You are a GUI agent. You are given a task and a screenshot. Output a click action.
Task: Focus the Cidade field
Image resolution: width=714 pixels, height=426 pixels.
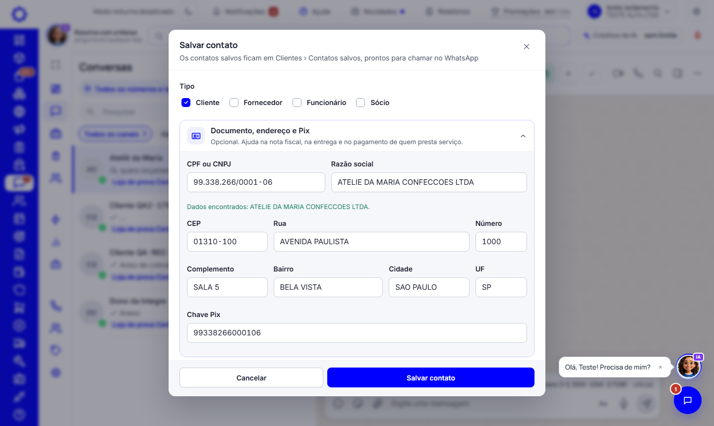429,287
